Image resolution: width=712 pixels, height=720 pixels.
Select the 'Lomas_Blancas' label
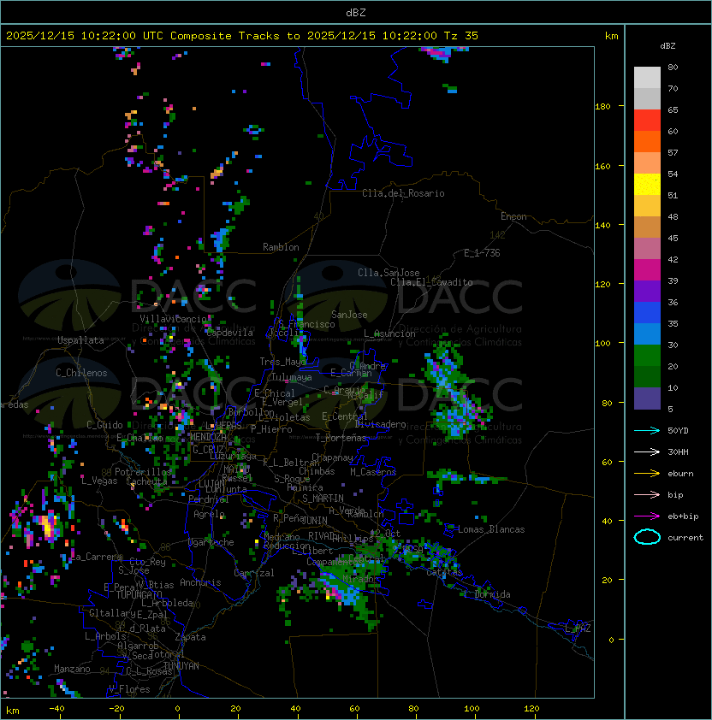[491, 529]
